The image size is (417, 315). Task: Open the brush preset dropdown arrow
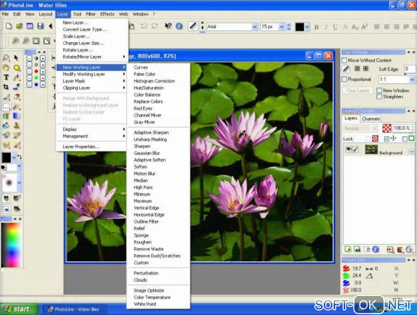[x=19, y=183]
